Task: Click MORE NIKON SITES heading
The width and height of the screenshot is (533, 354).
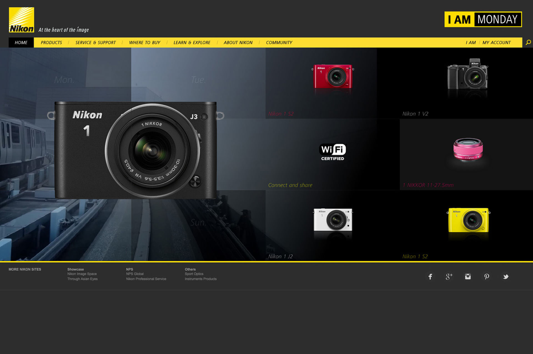Action: pyautogui.click(x=25, y=269)
